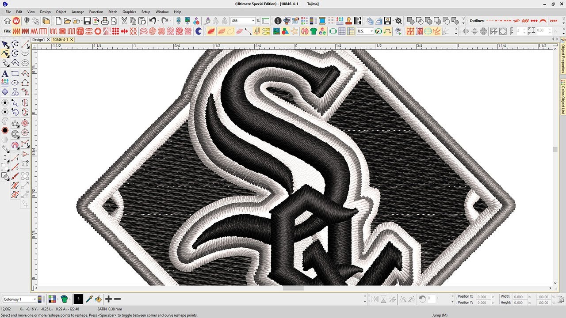Expand the shaping tools toolbar overflow arrow
Viewport: 566px width, 318px height.
463,21
